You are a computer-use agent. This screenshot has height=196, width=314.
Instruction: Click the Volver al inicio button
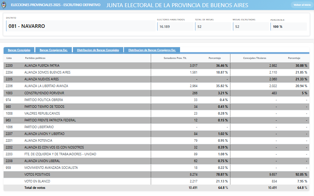pyautogui.click(x=302, y=5)
